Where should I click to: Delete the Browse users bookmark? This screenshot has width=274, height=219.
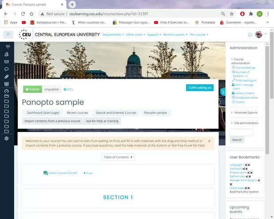pos(251,173)
